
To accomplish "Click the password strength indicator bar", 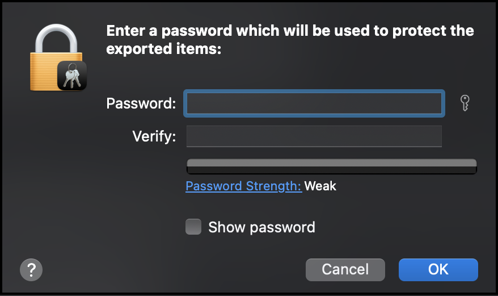I will tap(332, 166).
